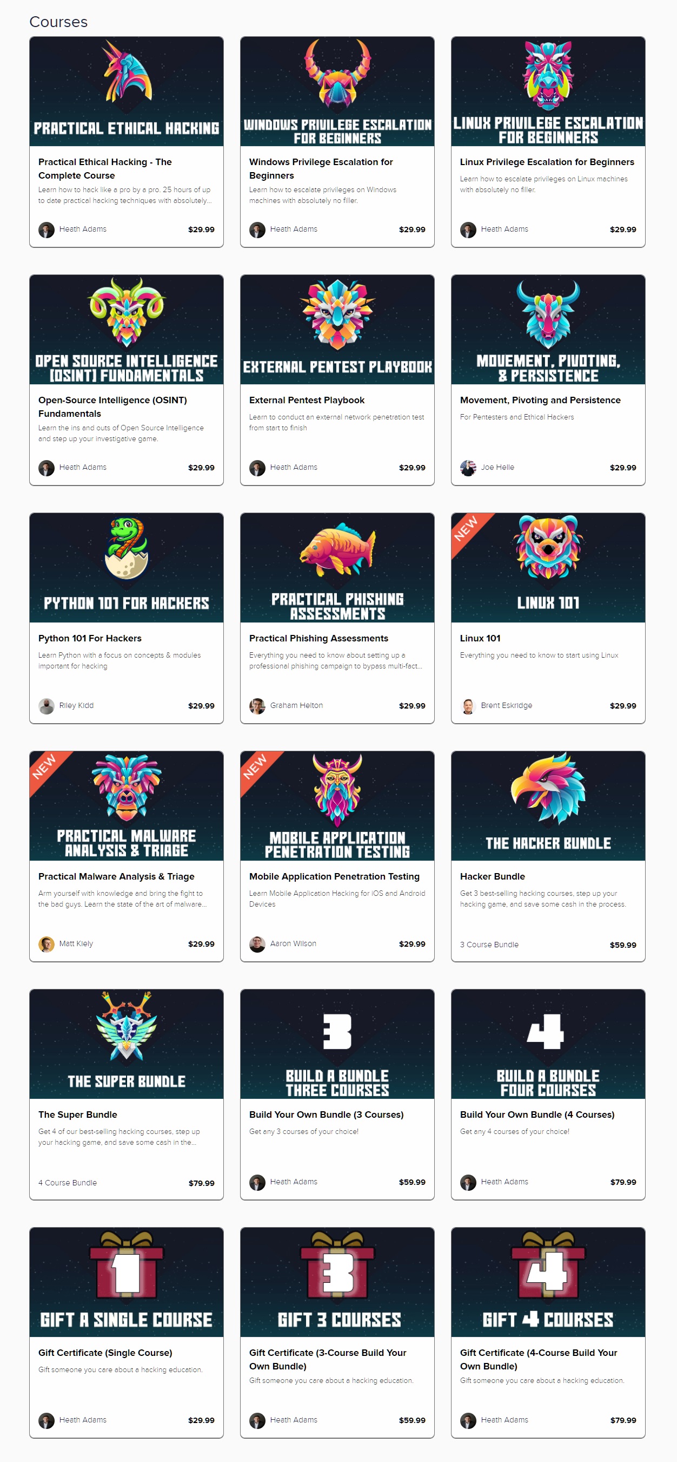Open the Practical Ethical Hacking course thumbnail

pyautogui.click(x=127, y=91)
